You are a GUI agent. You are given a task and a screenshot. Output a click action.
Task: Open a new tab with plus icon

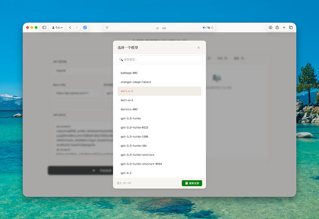click(x=284, y=27)
